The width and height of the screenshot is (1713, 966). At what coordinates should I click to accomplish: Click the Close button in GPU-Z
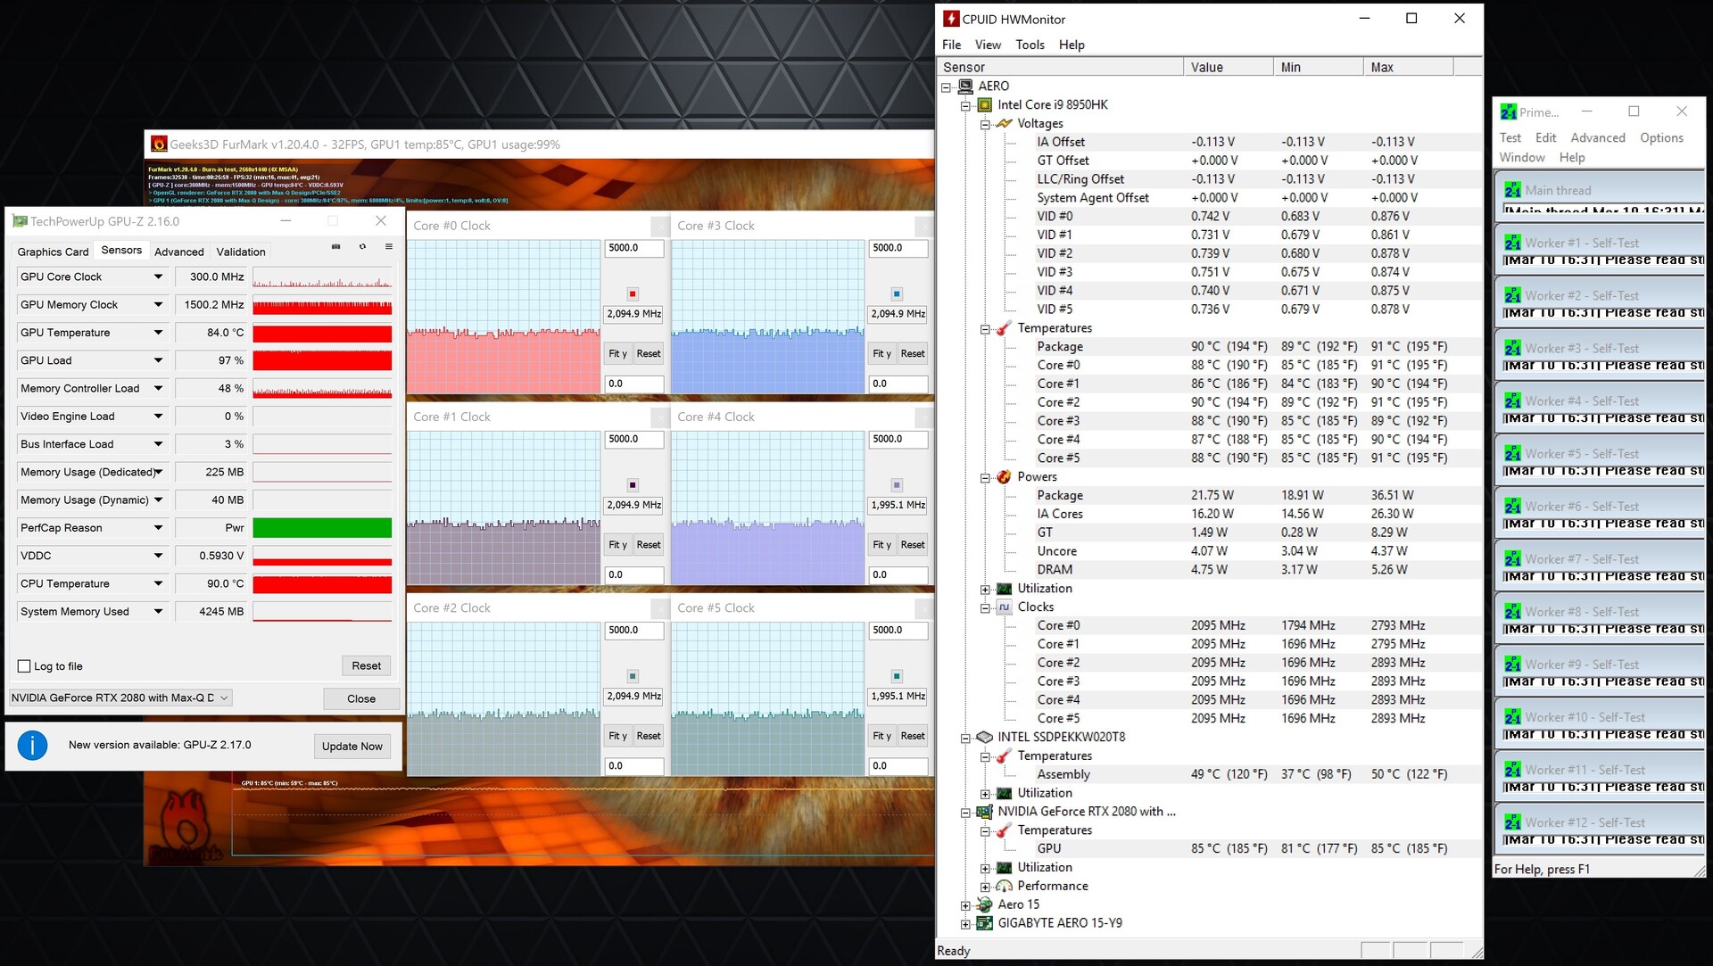[361, 698]
